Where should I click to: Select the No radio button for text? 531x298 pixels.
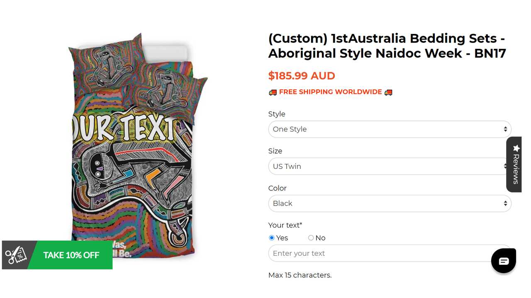point(311,238)
